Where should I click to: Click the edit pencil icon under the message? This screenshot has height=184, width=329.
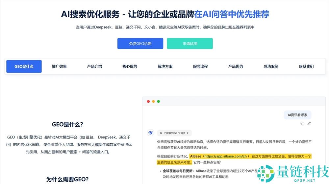309,124
